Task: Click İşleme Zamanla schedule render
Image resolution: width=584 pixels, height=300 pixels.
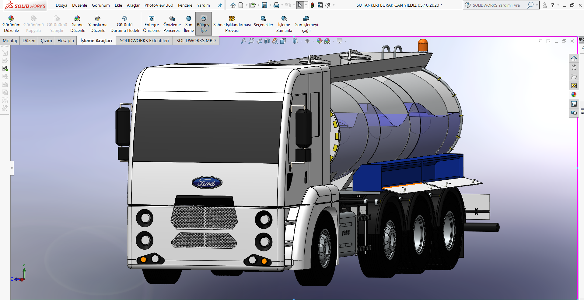Action: (x=284, y=24)
